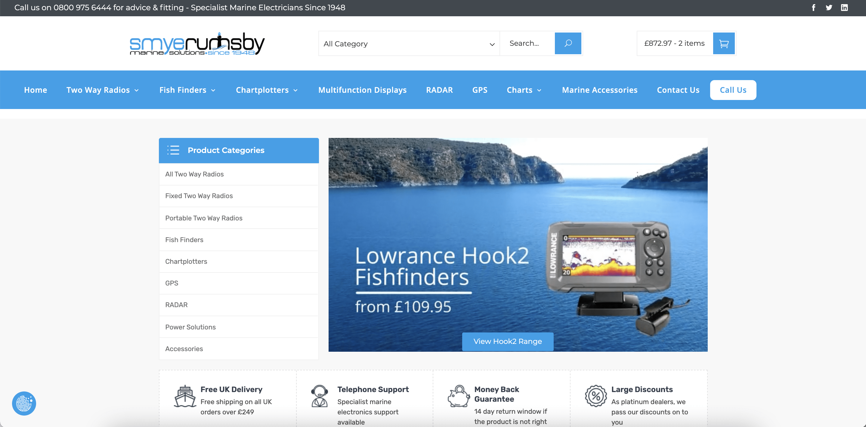Open the Twitter profile icon

point(829,8)
